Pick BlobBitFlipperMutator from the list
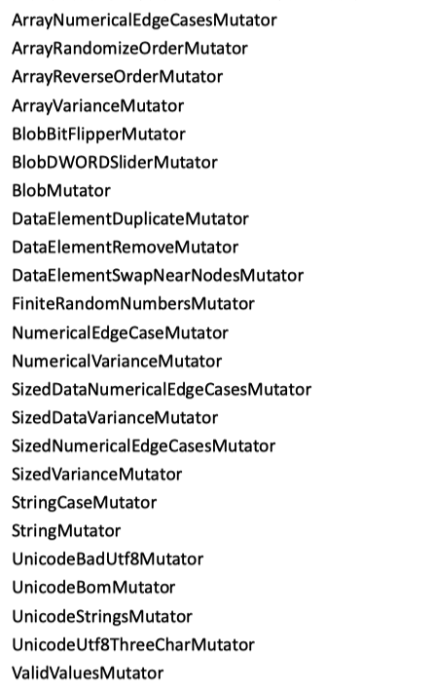The width and height of the screenshot is (434, 693). tap(99, 135)
